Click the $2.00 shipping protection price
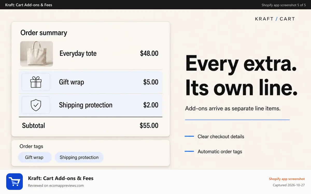The image size is (311, 194). pos(151,105)
